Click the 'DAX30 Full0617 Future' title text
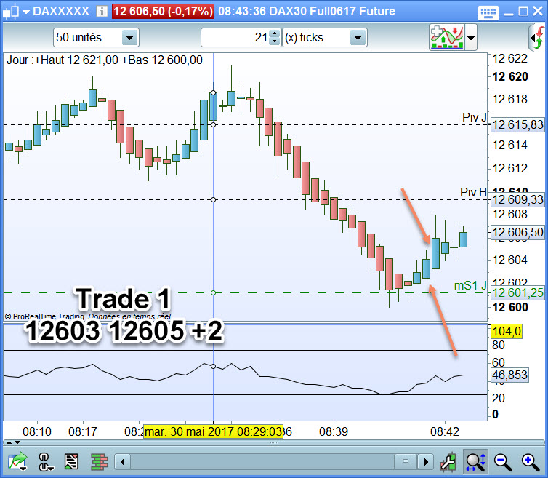Screen dimensions: 548x478 tap(332, 11)
